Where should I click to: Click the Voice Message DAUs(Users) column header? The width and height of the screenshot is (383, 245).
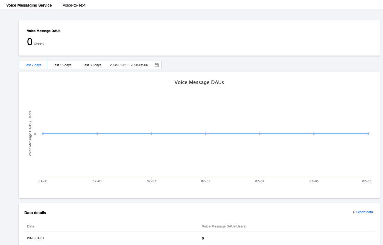coord(224,226)
